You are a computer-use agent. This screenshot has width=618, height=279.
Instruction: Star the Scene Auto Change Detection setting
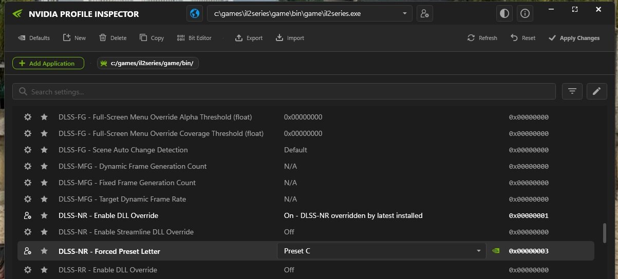tap(44, 150)
